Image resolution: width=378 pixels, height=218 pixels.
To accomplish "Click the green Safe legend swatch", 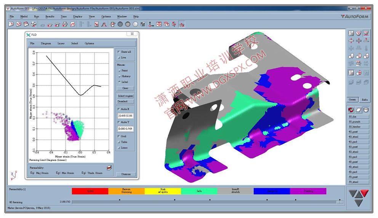I will click(199, 191).
